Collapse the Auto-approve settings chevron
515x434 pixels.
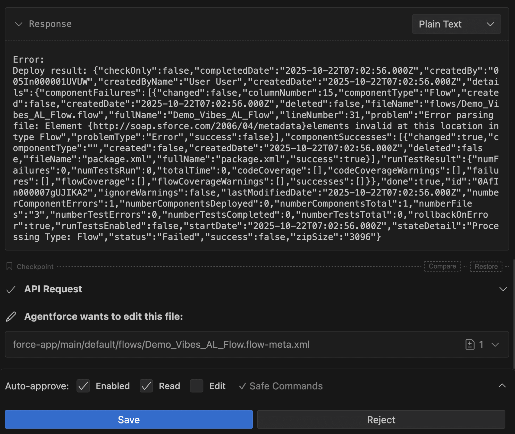coord(502,386)
